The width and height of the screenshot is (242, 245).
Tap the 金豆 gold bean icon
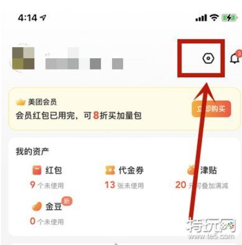pos(37,206)
